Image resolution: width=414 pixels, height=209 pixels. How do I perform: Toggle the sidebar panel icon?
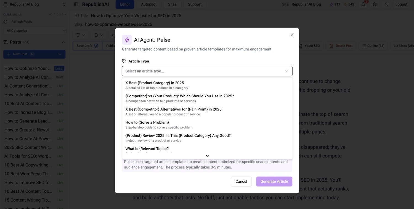76,4
